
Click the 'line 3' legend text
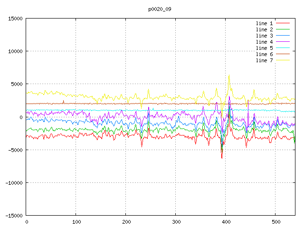pos(264,36)
